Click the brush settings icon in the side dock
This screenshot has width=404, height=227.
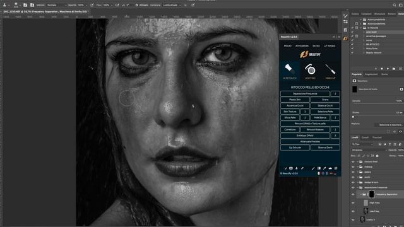[345, 16]
